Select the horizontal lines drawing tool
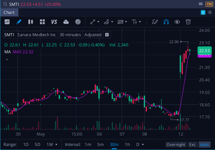 click(120, 22)
